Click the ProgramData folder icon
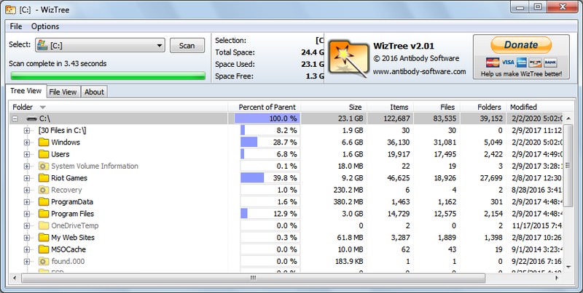Image resolution: width=583 pixels, height=293 pixels. (44, 201)
